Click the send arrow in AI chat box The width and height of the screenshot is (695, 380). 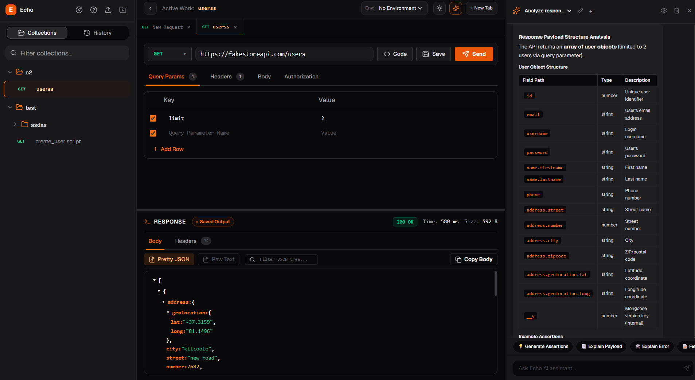pos(686,368)
